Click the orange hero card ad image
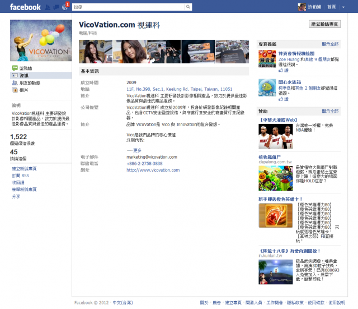Screen dimensions: 358x309 pyautogui.click(x=276, y=215)
